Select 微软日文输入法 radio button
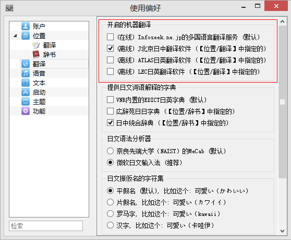291x240 pixels. pyautogui.click(x=110, y=163)
